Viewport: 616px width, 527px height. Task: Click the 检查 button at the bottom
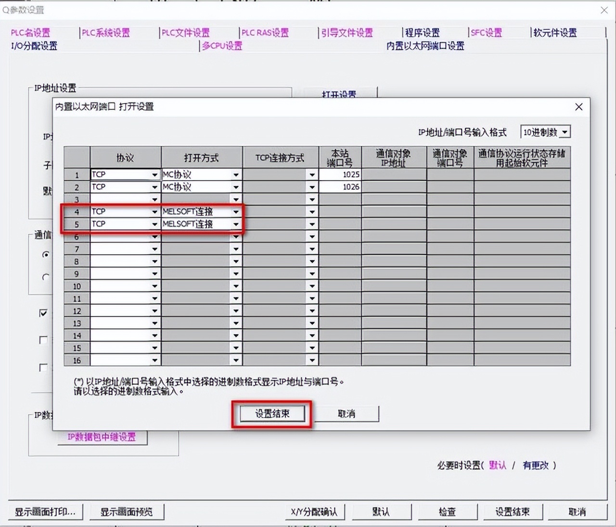447,512
